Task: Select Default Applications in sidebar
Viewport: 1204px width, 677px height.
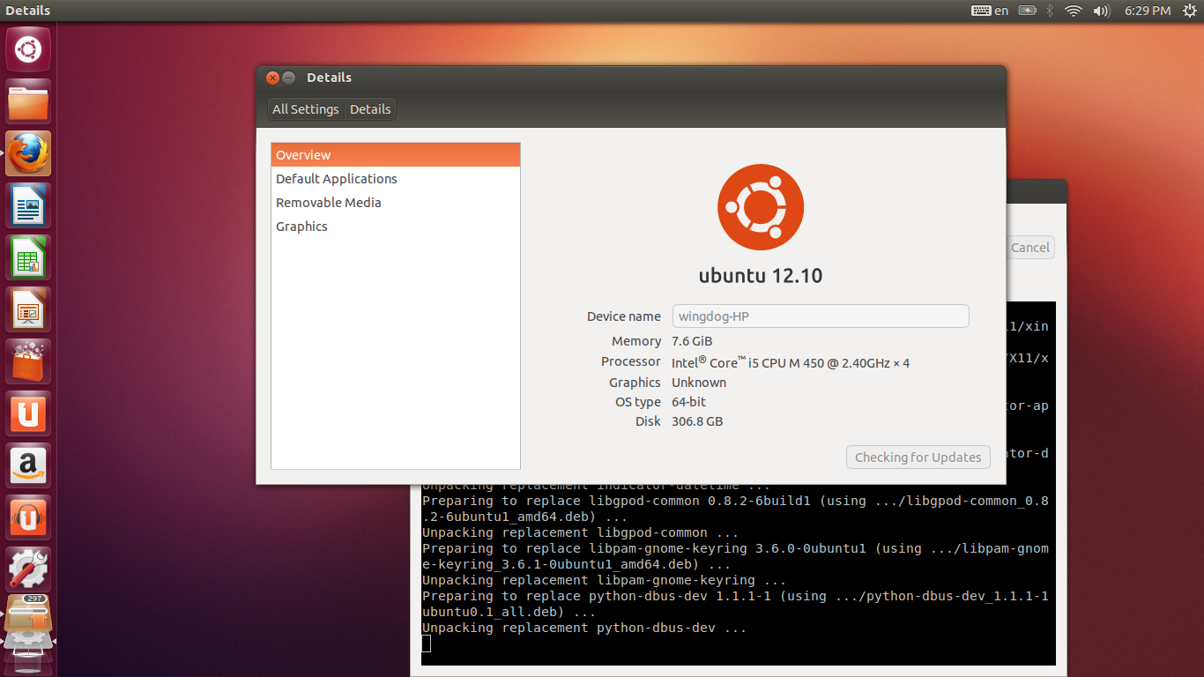Action: click(x=396, y=179)
